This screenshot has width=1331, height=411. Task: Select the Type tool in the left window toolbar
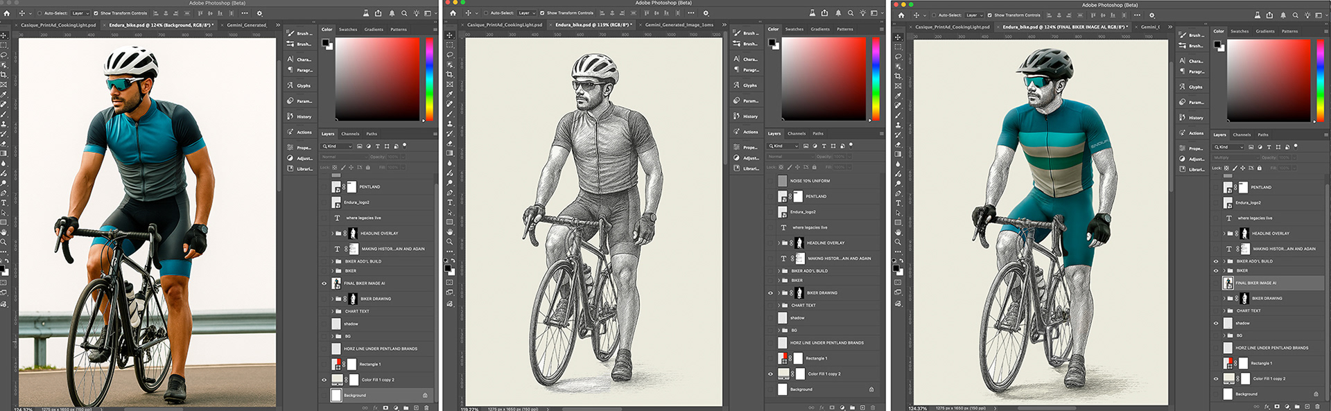tap(3, 203)
